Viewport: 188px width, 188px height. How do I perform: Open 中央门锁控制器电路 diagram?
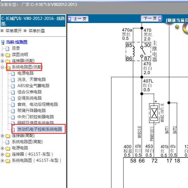tap(35, 117)
